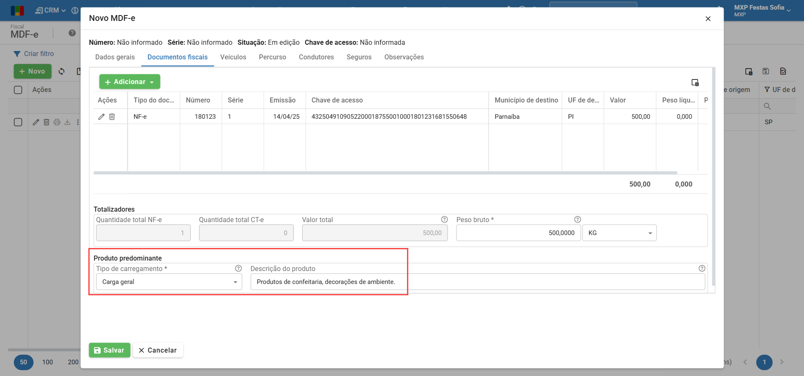Screen dimensions: 804x376
Task: Edit the NF-e 180123 document row
Action: click(101, 117)
